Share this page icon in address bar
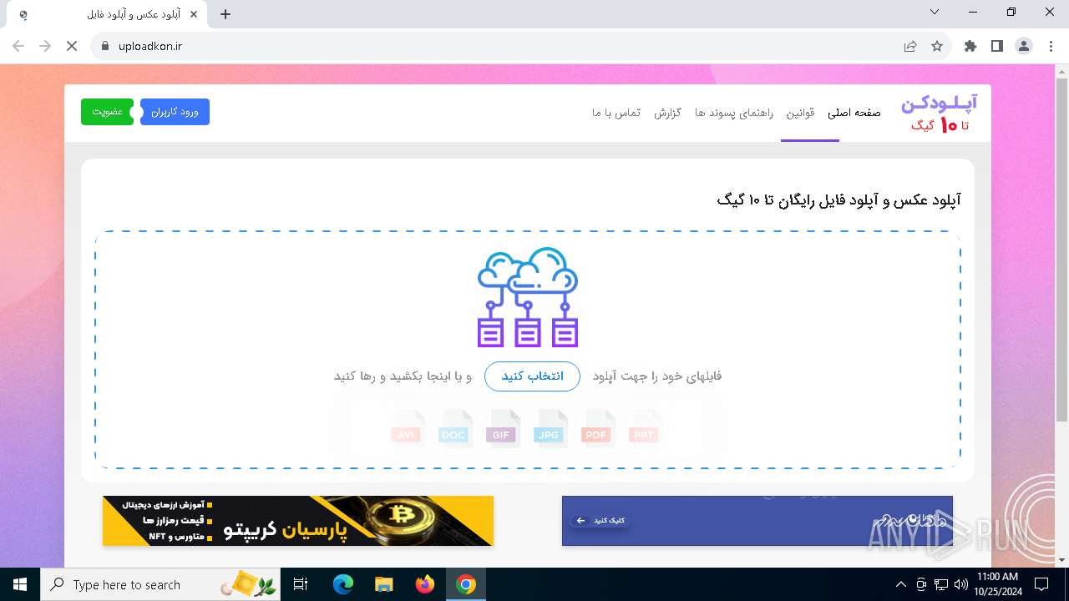This screenshot has height=601, width=1069. pos(910,46)
